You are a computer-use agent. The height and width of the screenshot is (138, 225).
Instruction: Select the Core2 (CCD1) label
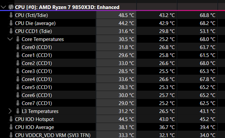37,63
